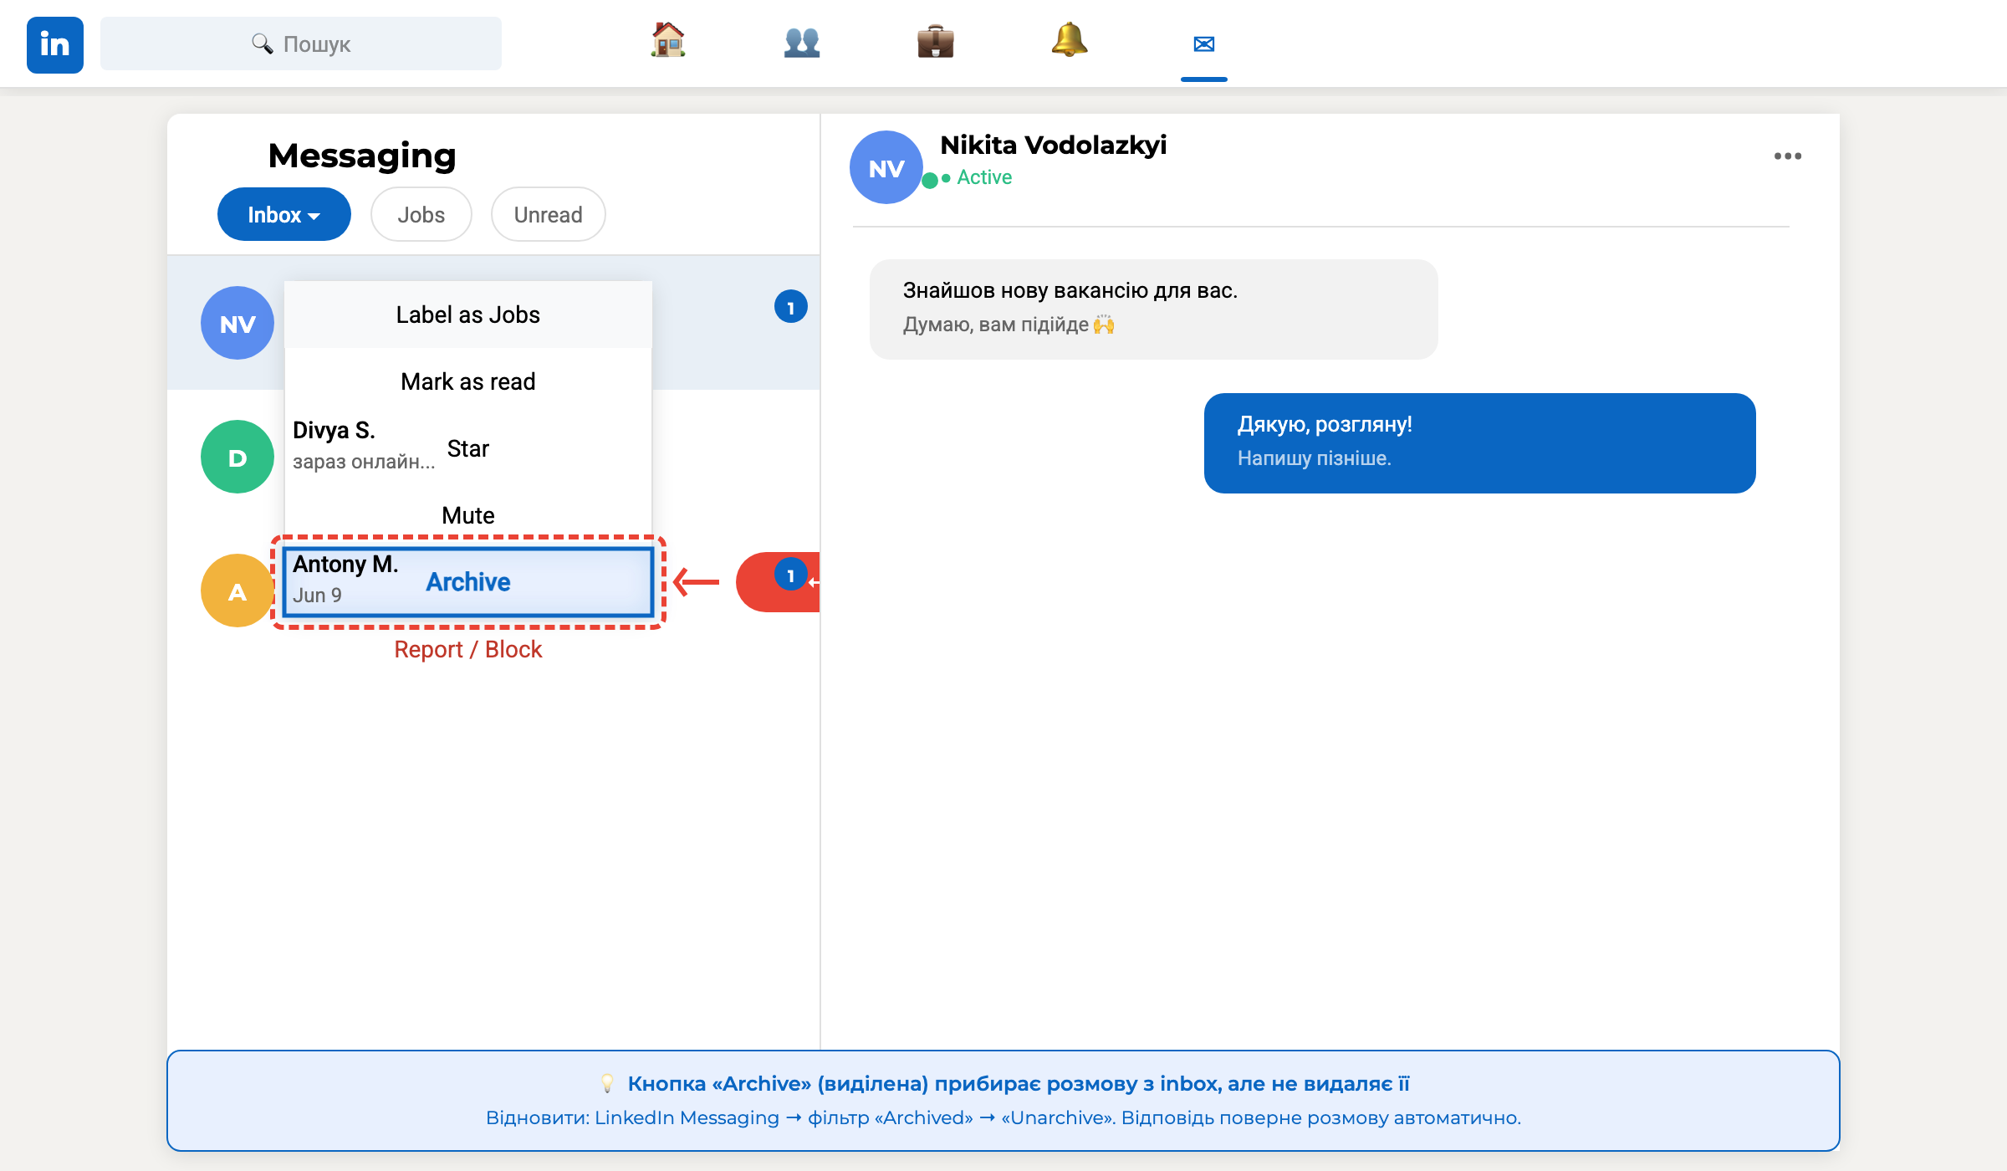Click Nikita Vodolazkyi header avatar
The height and width of the screenshot is (1171, 2007).
click(886, 167)
